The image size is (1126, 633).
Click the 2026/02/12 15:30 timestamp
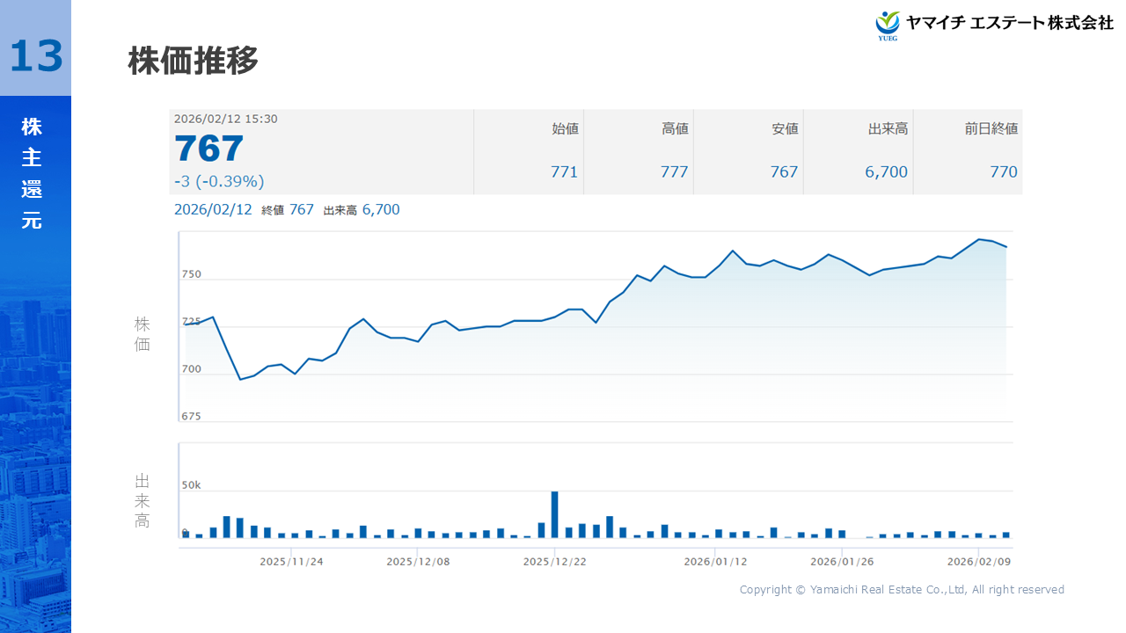click(x=226, y=119)
